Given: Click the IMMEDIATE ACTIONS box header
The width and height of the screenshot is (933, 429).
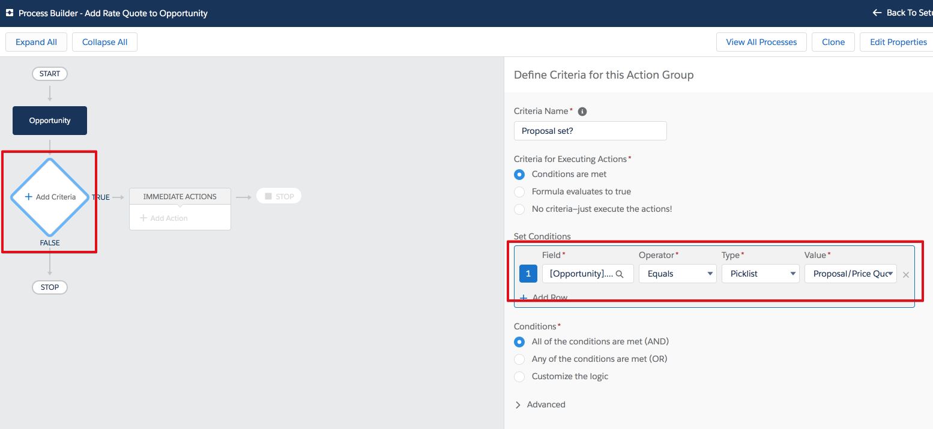Looking at the screenshot, I should 180,196.
